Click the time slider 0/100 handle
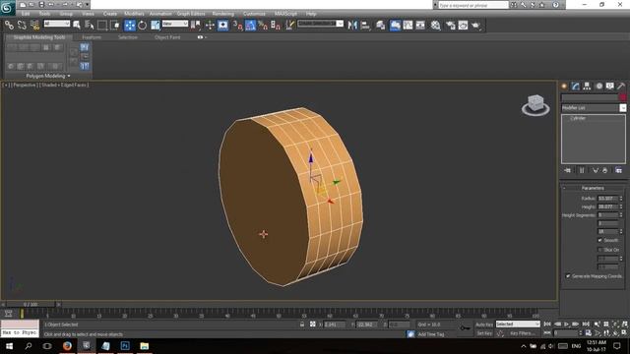This screenshot has height=354, width=630. pos(31,305)
